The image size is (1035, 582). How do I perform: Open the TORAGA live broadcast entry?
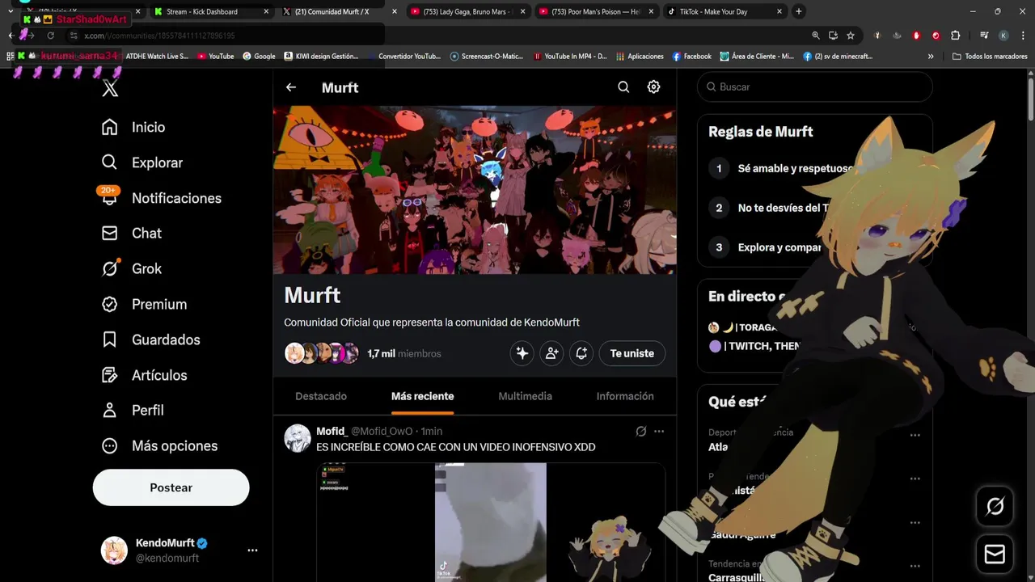coord(742,327)
